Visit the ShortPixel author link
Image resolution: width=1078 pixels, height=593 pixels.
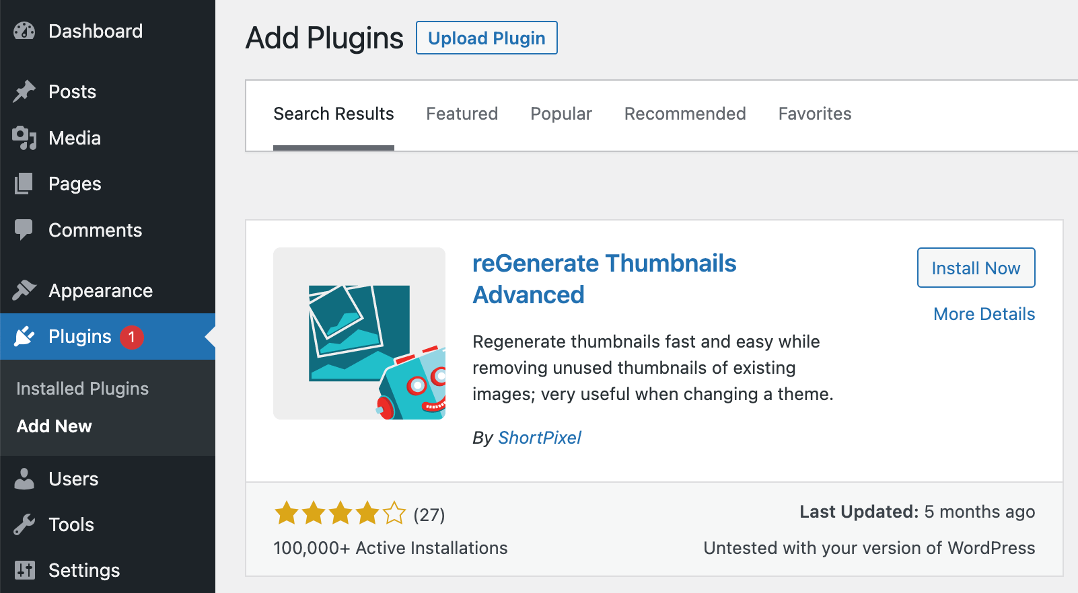539,438
